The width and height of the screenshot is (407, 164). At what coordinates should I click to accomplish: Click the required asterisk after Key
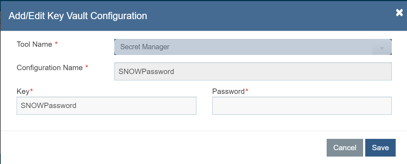(31, 91)
